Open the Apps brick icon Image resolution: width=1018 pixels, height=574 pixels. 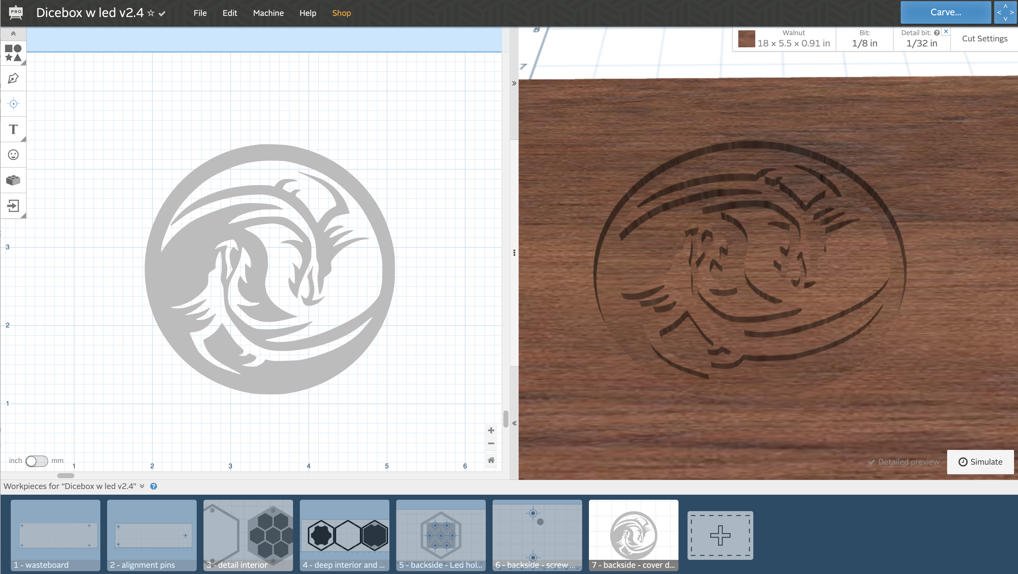[13, 180]
